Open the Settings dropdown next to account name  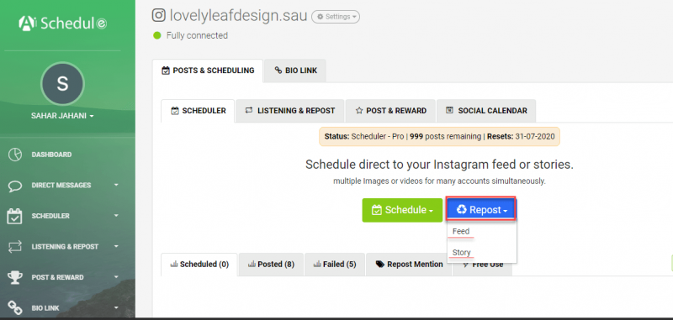(x=336, y=17)
